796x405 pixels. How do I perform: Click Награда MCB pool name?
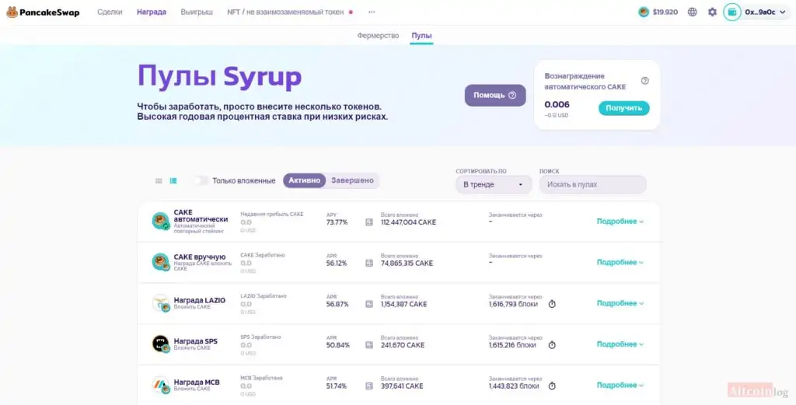197,382
